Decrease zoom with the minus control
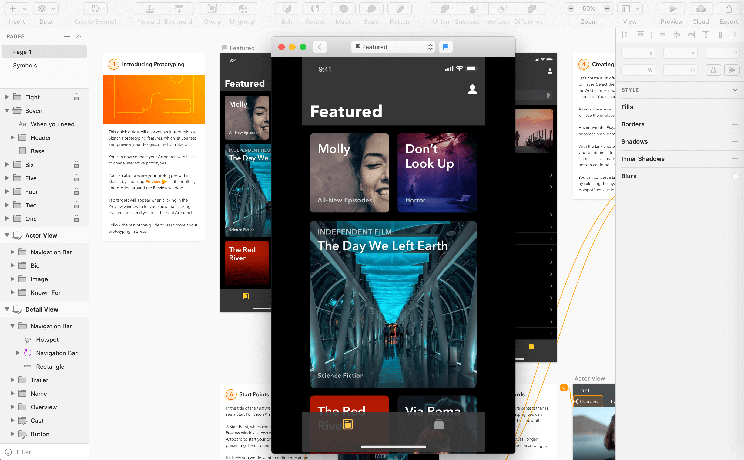Image resolution: width=744 pixels, height=460 pixels. click(571, 9)
